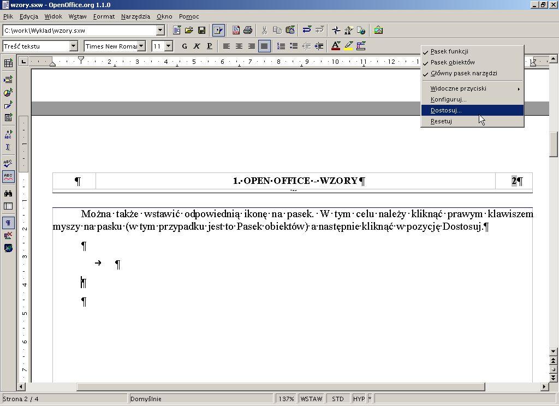
Task: Redo the previously undone action
Action: pyautogui.click(x=320, y=31)
